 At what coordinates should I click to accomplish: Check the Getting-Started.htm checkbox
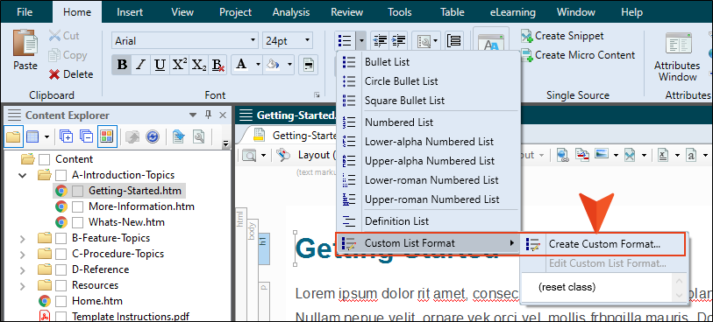pyautogui.click(x=78, y=191)
